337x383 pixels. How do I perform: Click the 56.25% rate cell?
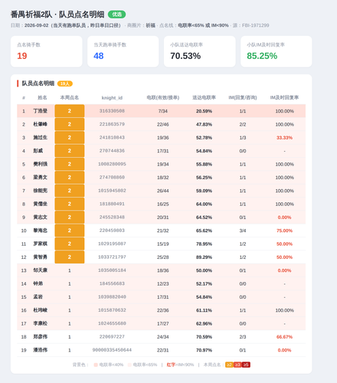pyautogui.click(x=204, y=178)
